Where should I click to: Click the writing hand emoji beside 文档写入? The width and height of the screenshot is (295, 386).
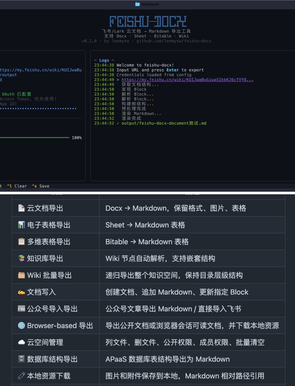(x=21, y=292)
